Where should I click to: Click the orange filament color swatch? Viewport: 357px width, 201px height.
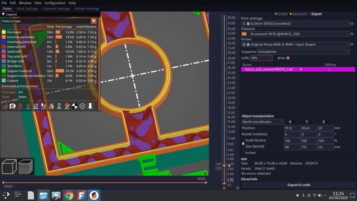click(x=244, y=34)
